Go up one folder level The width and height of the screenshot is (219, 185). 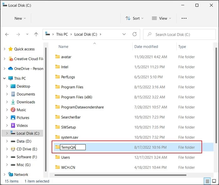pos(36,34)
